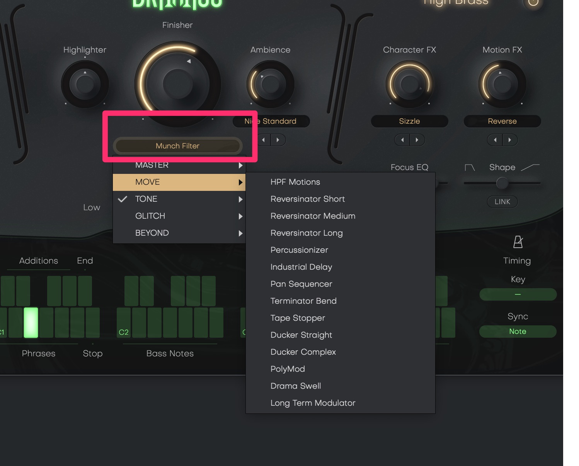Toggle the Sync Note setting
Viewport: 579px width, 466px height.
tap(518, 332)
